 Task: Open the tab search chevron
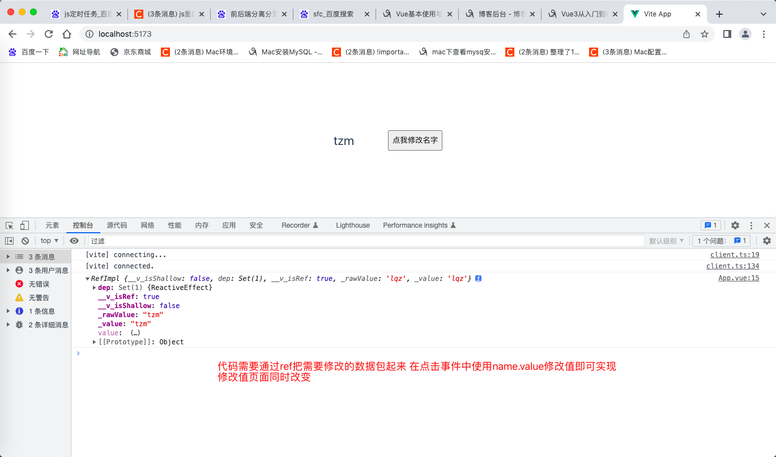click(x=762, y=14)
